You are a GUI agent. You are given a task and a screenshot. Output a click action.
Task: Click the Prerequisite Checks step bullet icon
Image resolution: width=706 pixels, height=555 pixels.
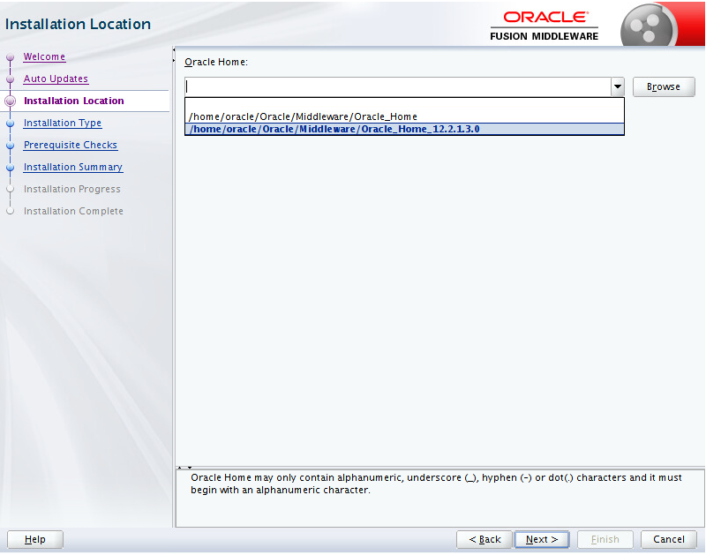(10, 146)
